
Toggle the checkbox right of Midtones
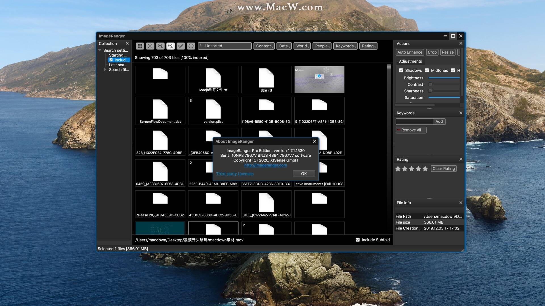tap(453, 70)
